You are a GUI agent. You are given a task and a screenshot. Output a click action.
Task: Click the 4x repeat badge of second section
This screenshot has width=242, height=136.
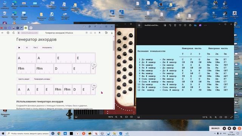coord(94,85)
